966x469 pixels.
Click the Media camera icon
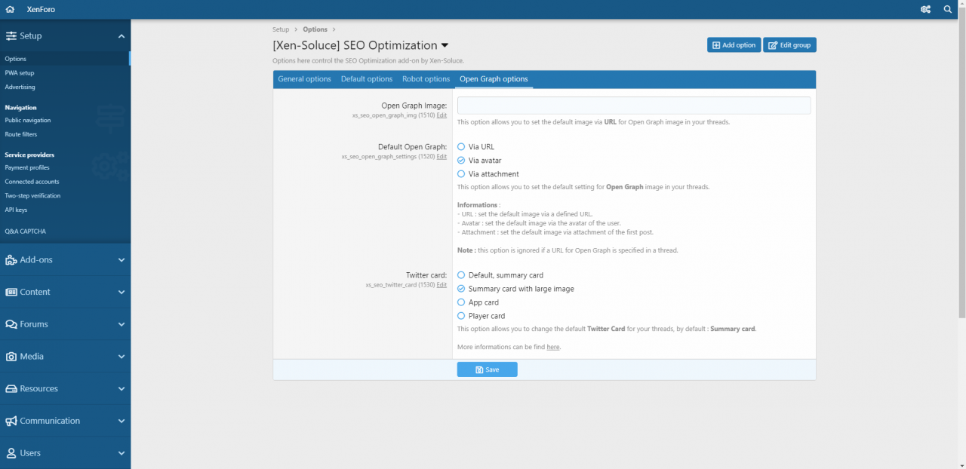pyautogui.click(x=11, y=357)
